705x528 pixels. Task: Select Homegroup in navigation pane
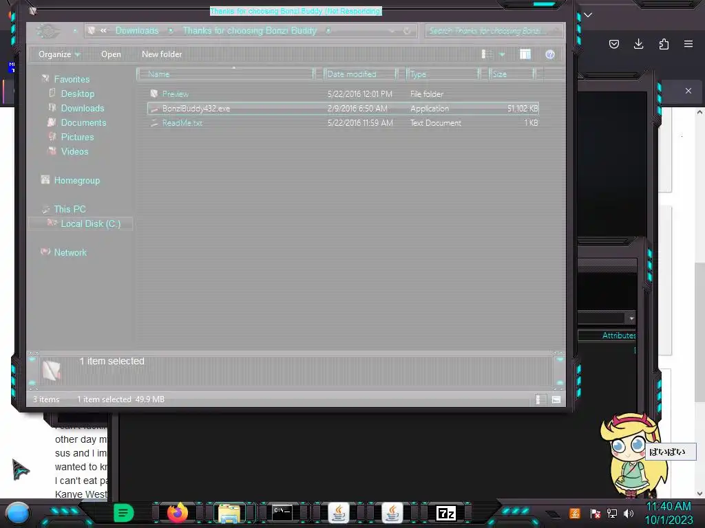[x=77, y=181]
